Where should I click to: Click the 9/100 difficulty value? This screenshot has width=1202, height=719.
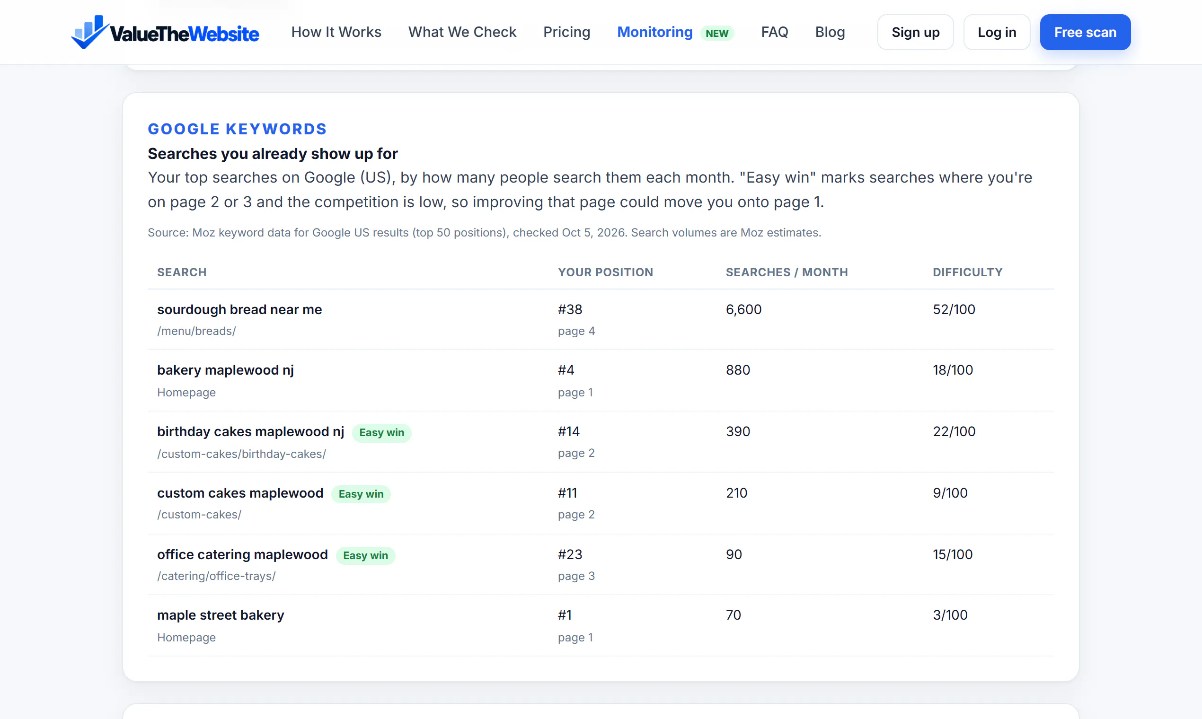[950, 493]
